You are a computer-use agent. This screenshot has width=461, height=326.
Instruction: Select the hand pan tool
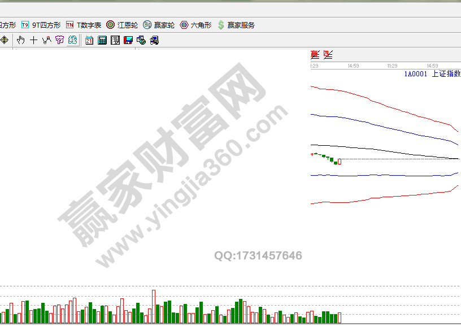pos(21,40)
